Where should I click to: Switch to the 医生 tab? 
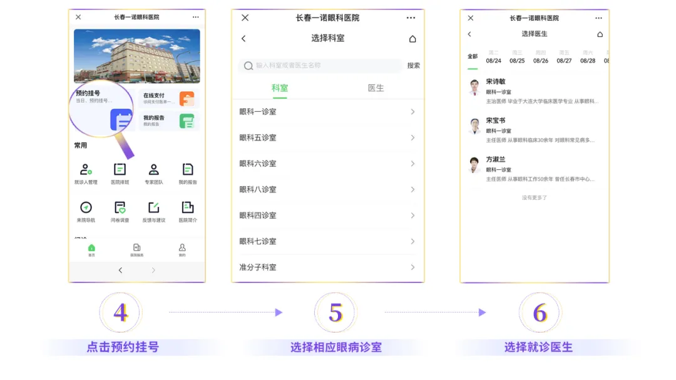click(376, 88)
